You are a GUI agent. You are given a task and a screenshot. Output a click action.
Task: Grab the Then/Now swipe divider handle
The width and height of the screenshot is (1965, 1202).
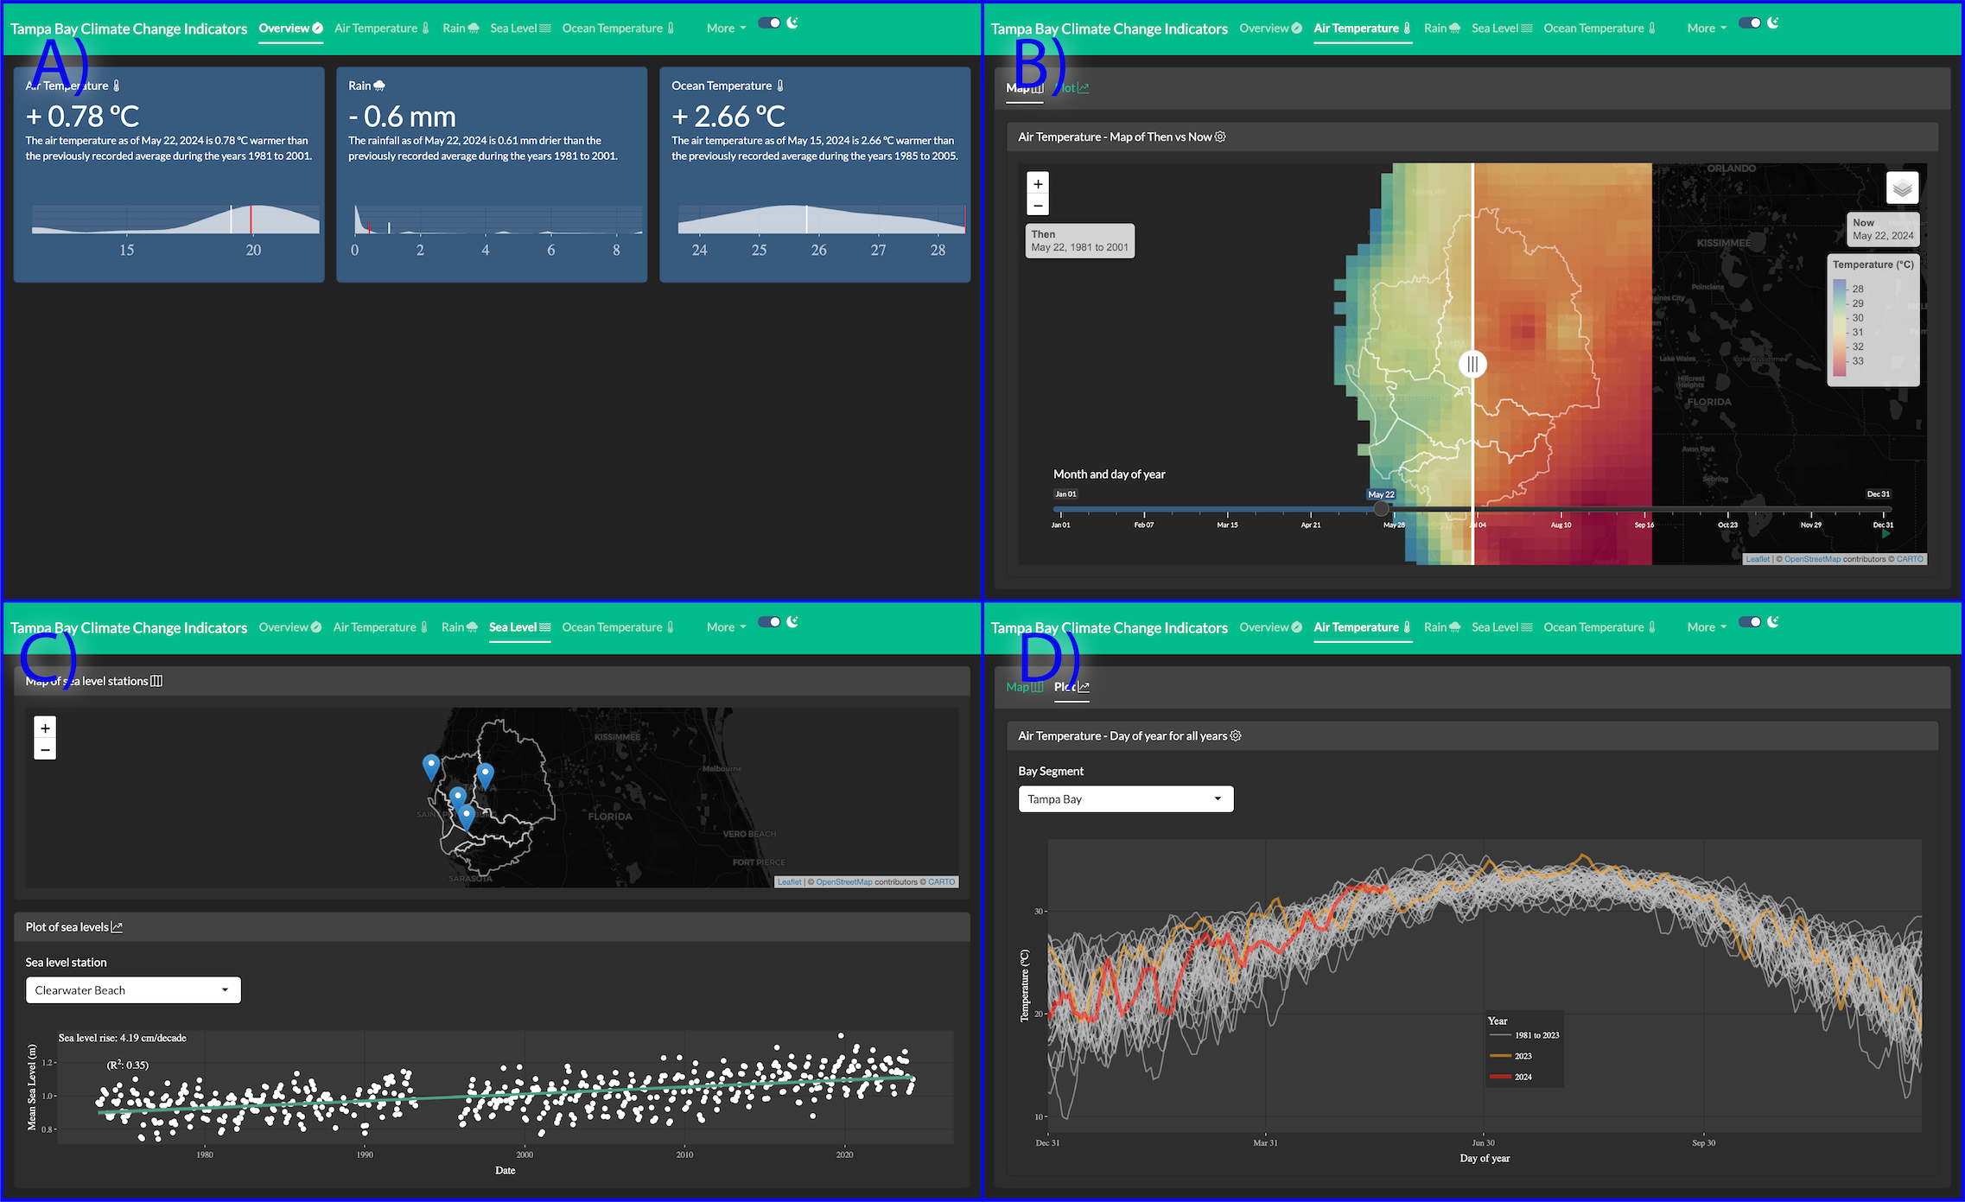click(1472, 364)
